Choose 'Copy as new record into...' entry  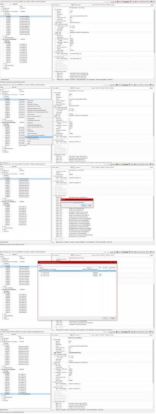[x=39, y=137]
